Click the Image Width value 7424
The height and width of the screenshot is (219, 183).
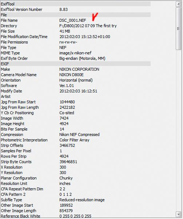click(x=64, y=118)
